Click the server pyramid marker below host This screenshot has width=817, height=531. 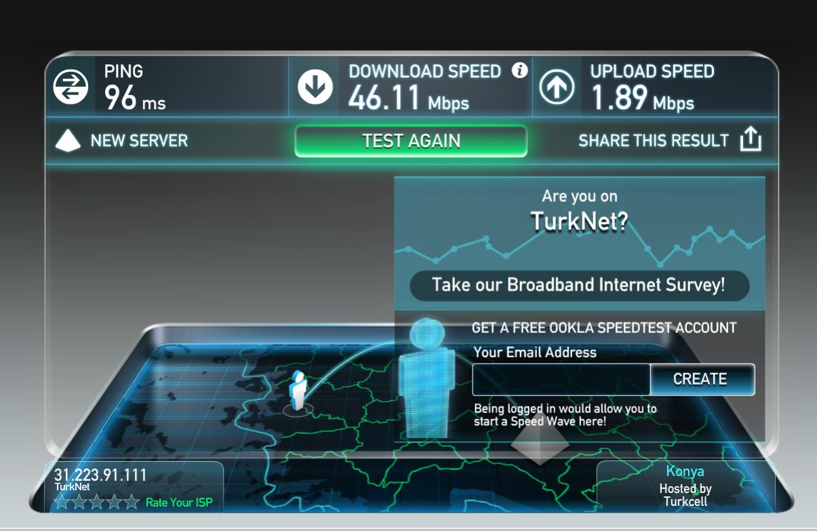coord(540,442)
